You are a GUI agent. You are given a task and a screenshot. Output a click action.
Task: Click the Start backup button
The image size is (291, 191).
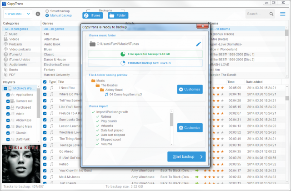186,156
